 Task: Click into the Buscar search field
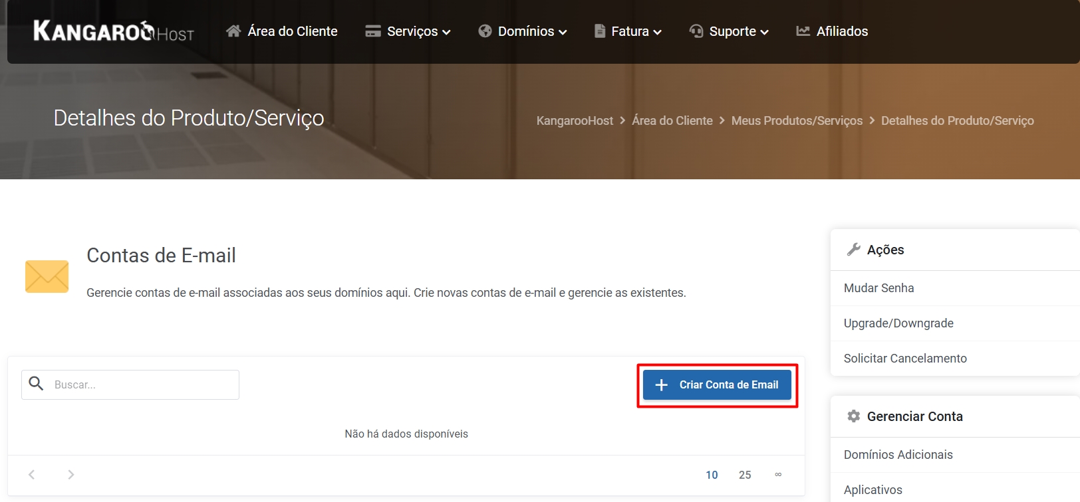(143, 385)
